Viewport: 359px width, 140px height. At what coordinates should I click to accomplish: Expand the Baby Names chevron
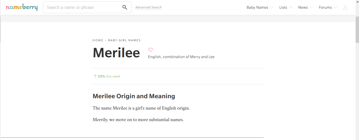(272, 8)
